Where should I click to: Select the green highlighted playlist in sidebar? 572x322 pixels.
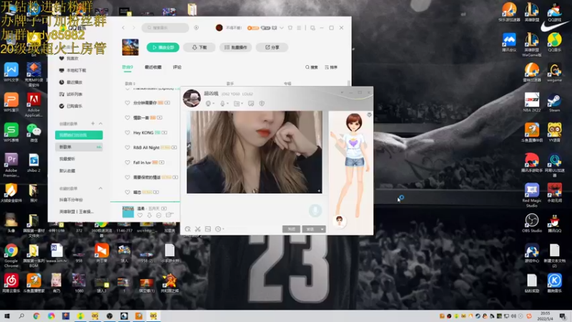(79, 135)
